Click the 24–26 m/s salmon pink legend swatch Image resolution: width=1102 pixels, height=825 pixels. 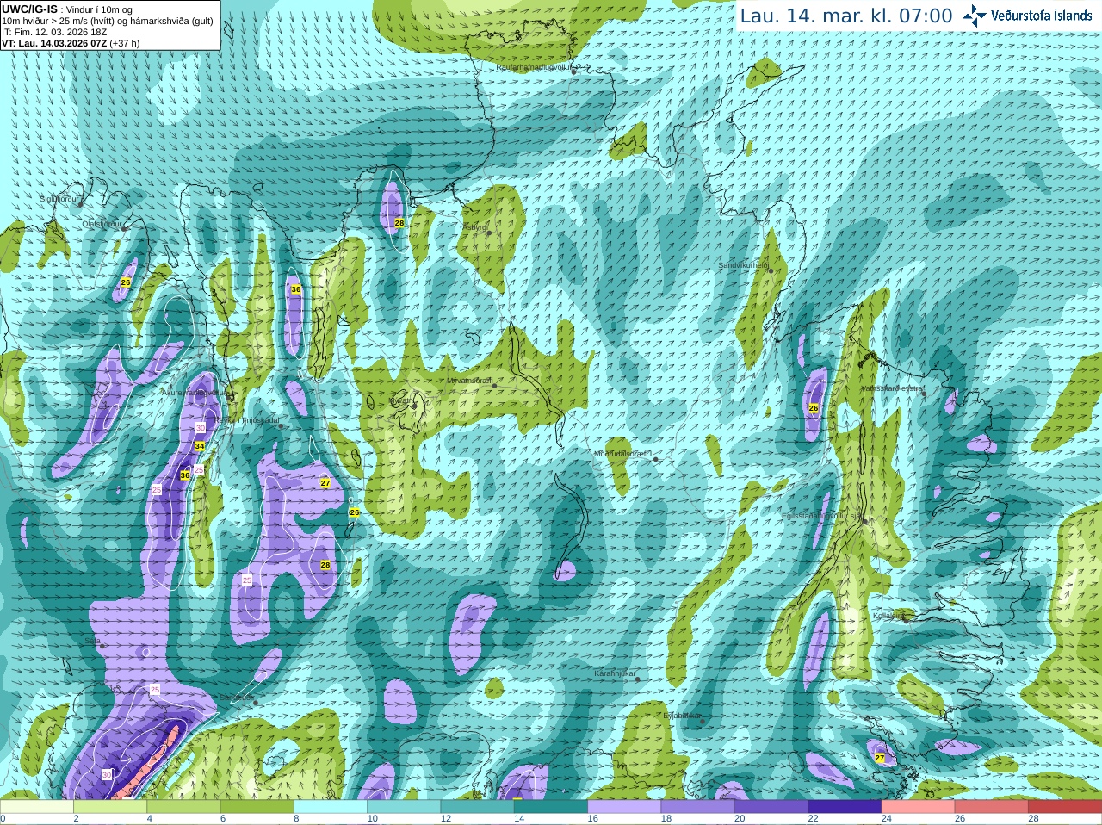point(918,807)
